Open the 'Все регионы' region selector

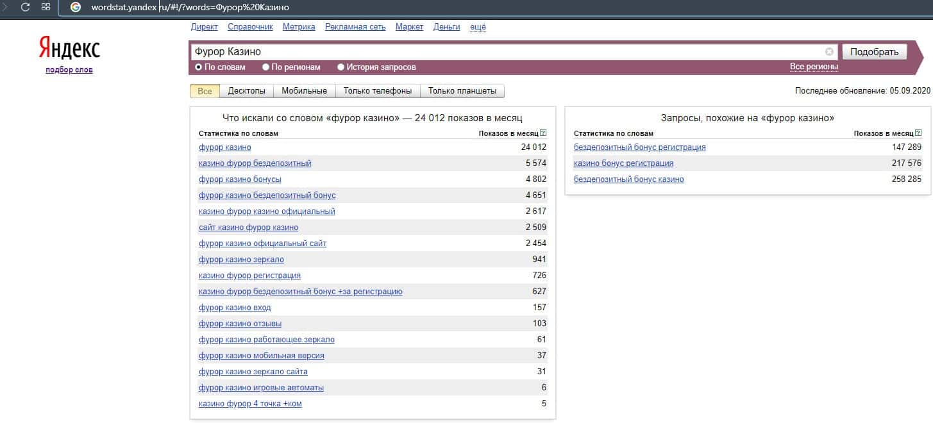tap(814, 67)
